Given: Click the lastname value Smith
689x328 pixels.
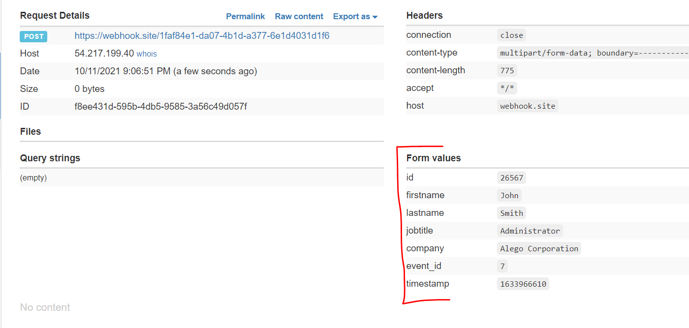Looking at the screenshot, I should (x=511, y=213).
